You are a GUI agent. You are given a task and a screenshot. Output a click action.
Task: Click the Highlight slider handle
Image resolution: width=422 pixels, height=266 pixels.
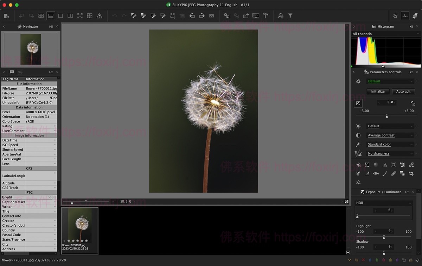coord(384,238)
